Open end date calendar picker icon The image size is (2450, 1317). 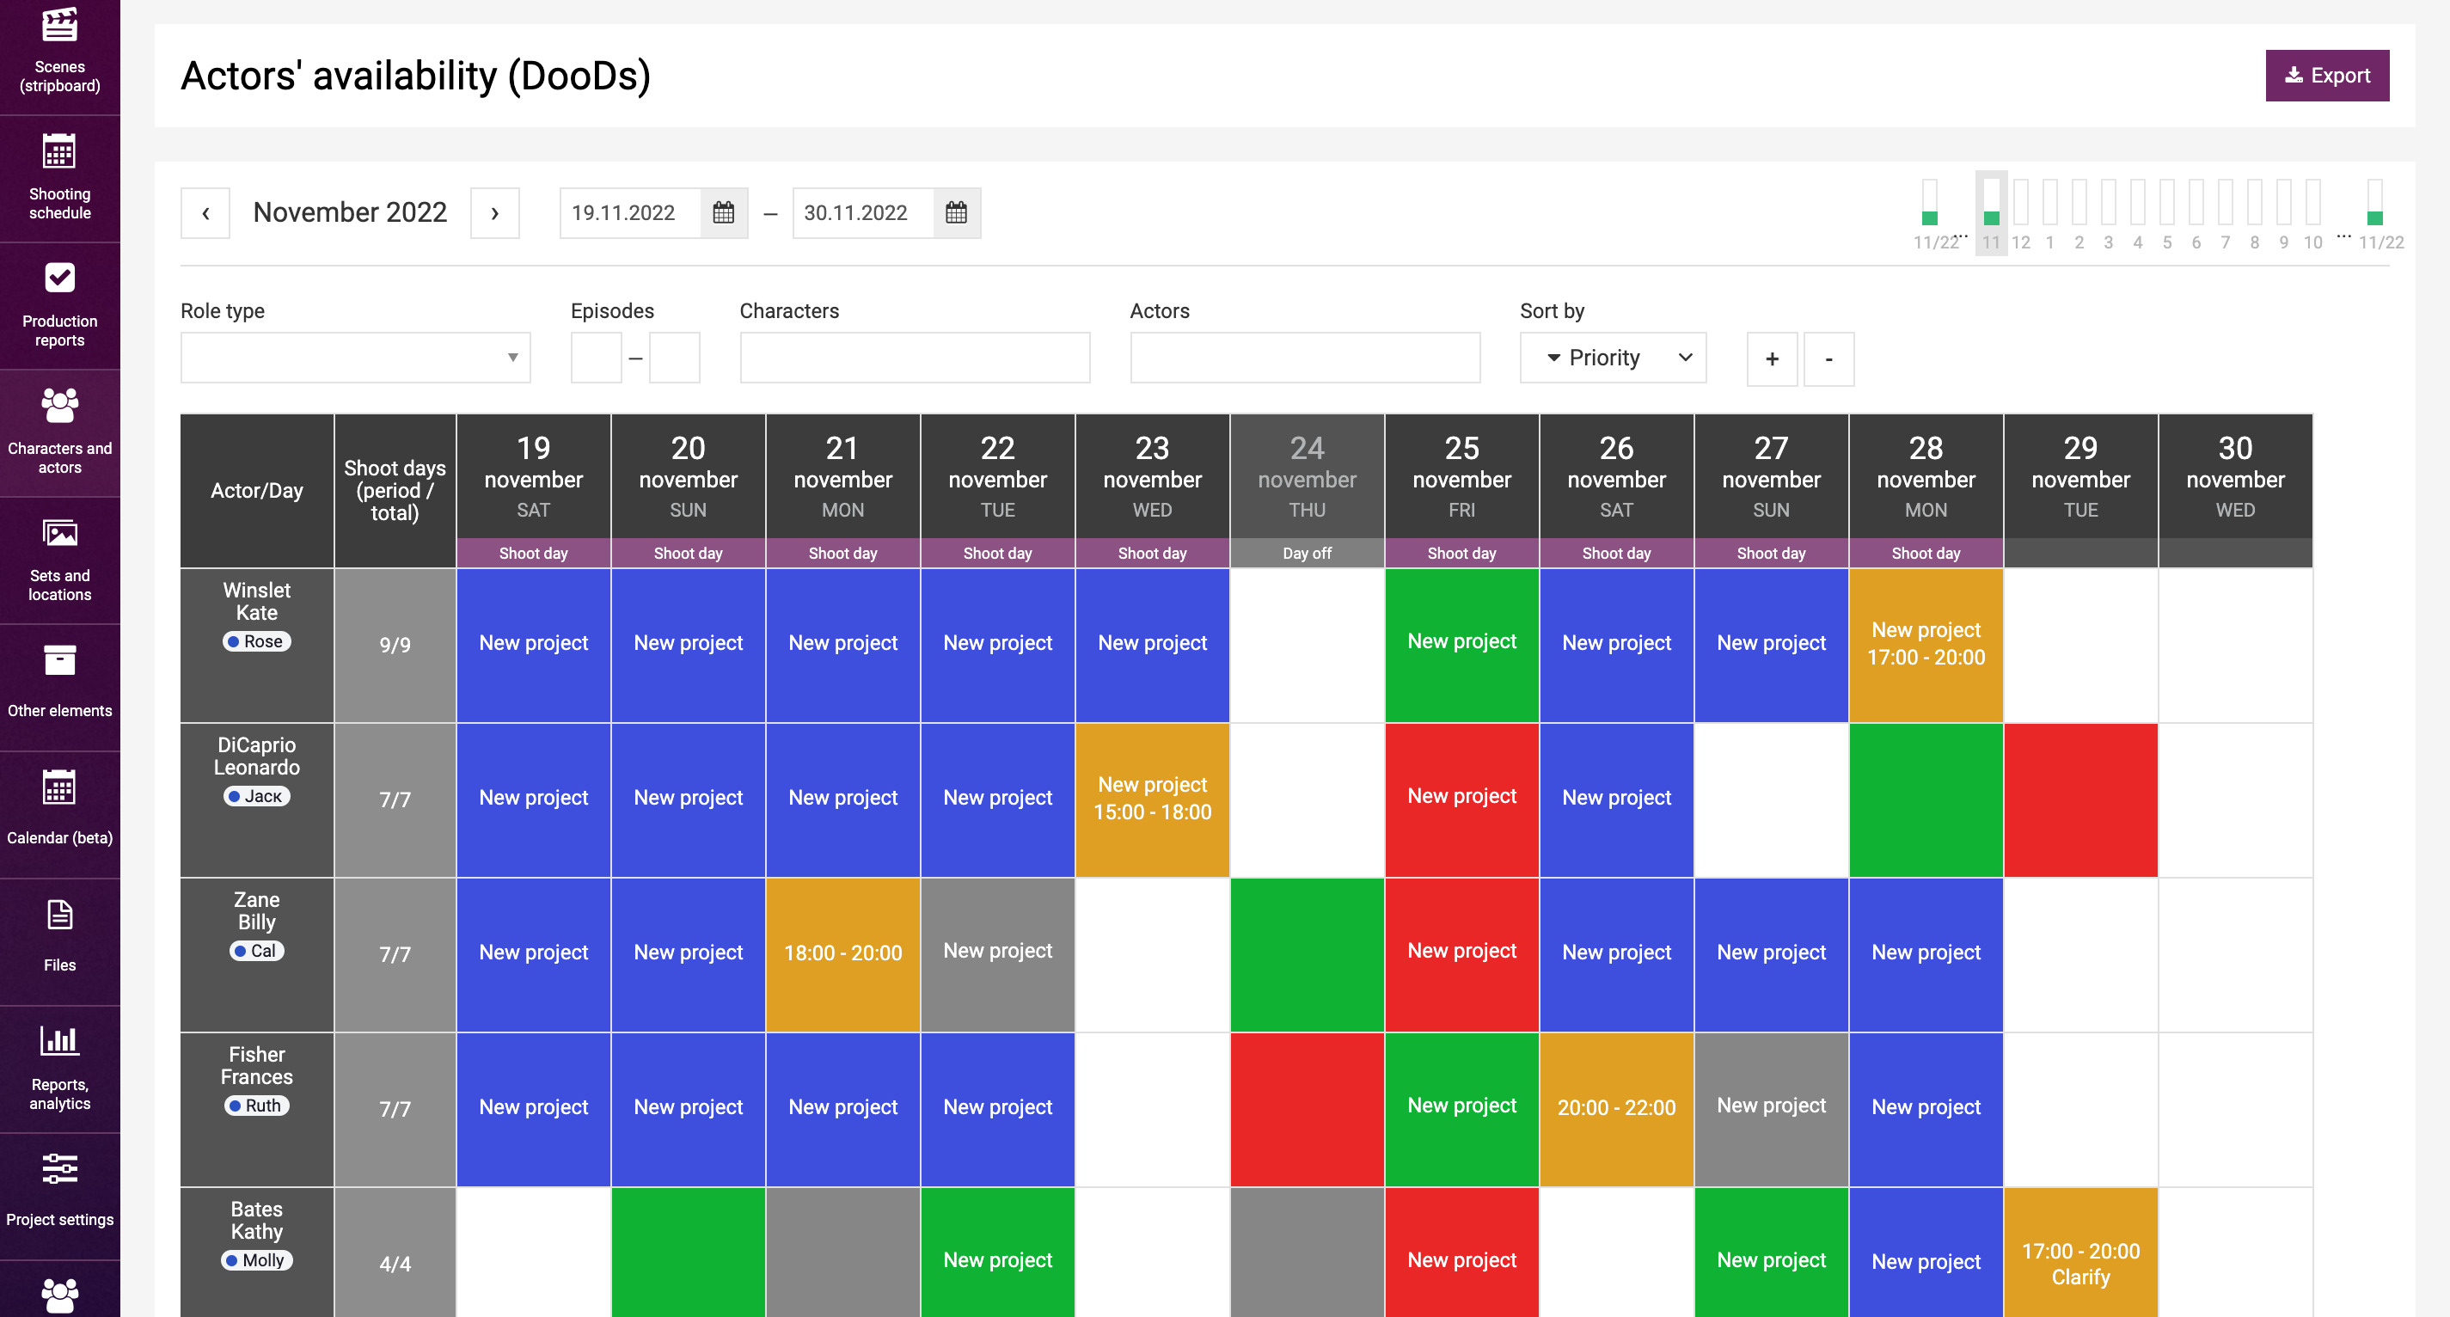956,212
